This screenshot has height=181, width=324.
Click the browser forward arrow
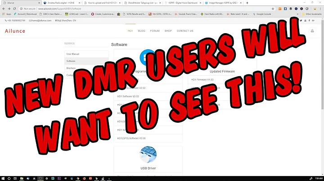[x=9, y=9]
